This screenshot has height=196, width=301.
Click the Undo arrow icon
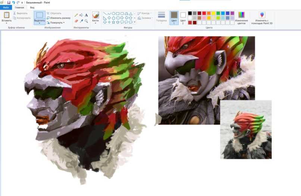13,2
